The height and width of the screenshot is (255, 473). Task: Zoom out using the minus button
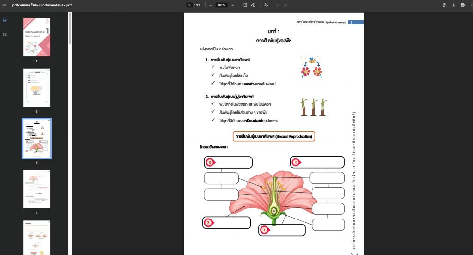point(211,5)
